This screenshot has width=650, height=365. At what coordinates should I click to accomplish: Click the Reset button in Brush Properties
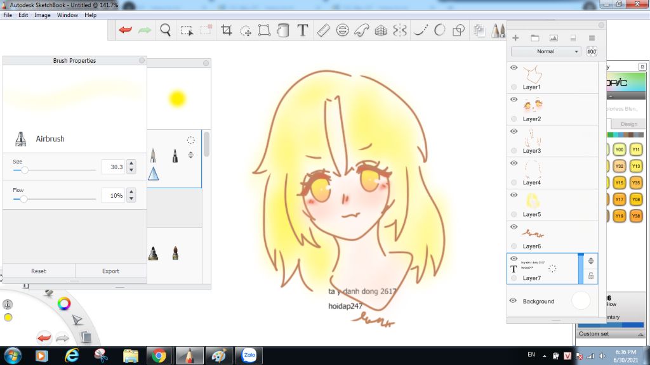point(39,271)
